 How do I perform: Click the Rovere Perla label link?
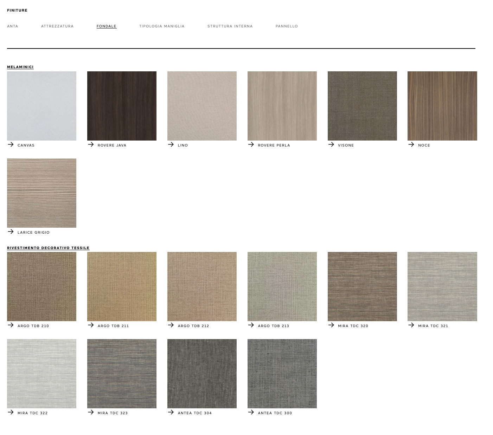point(274,145)
